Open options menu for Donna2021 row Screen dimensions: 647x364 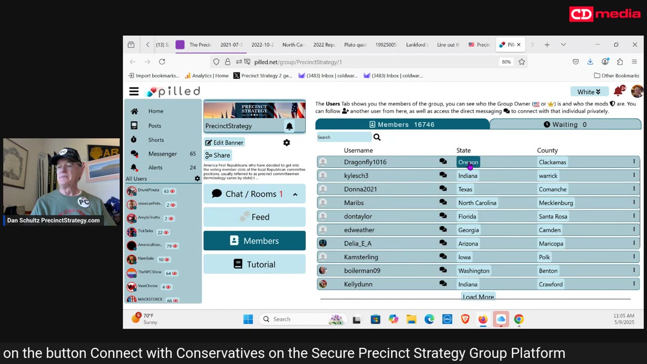pos(634,189)
